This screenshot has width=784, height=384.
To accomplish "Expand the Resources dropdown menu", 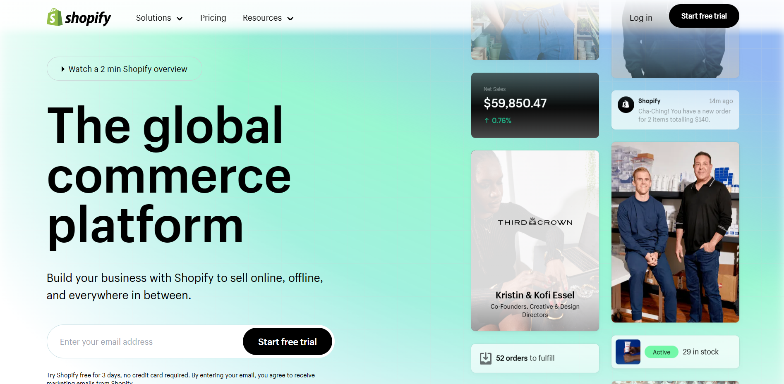I will coord(268,18).
